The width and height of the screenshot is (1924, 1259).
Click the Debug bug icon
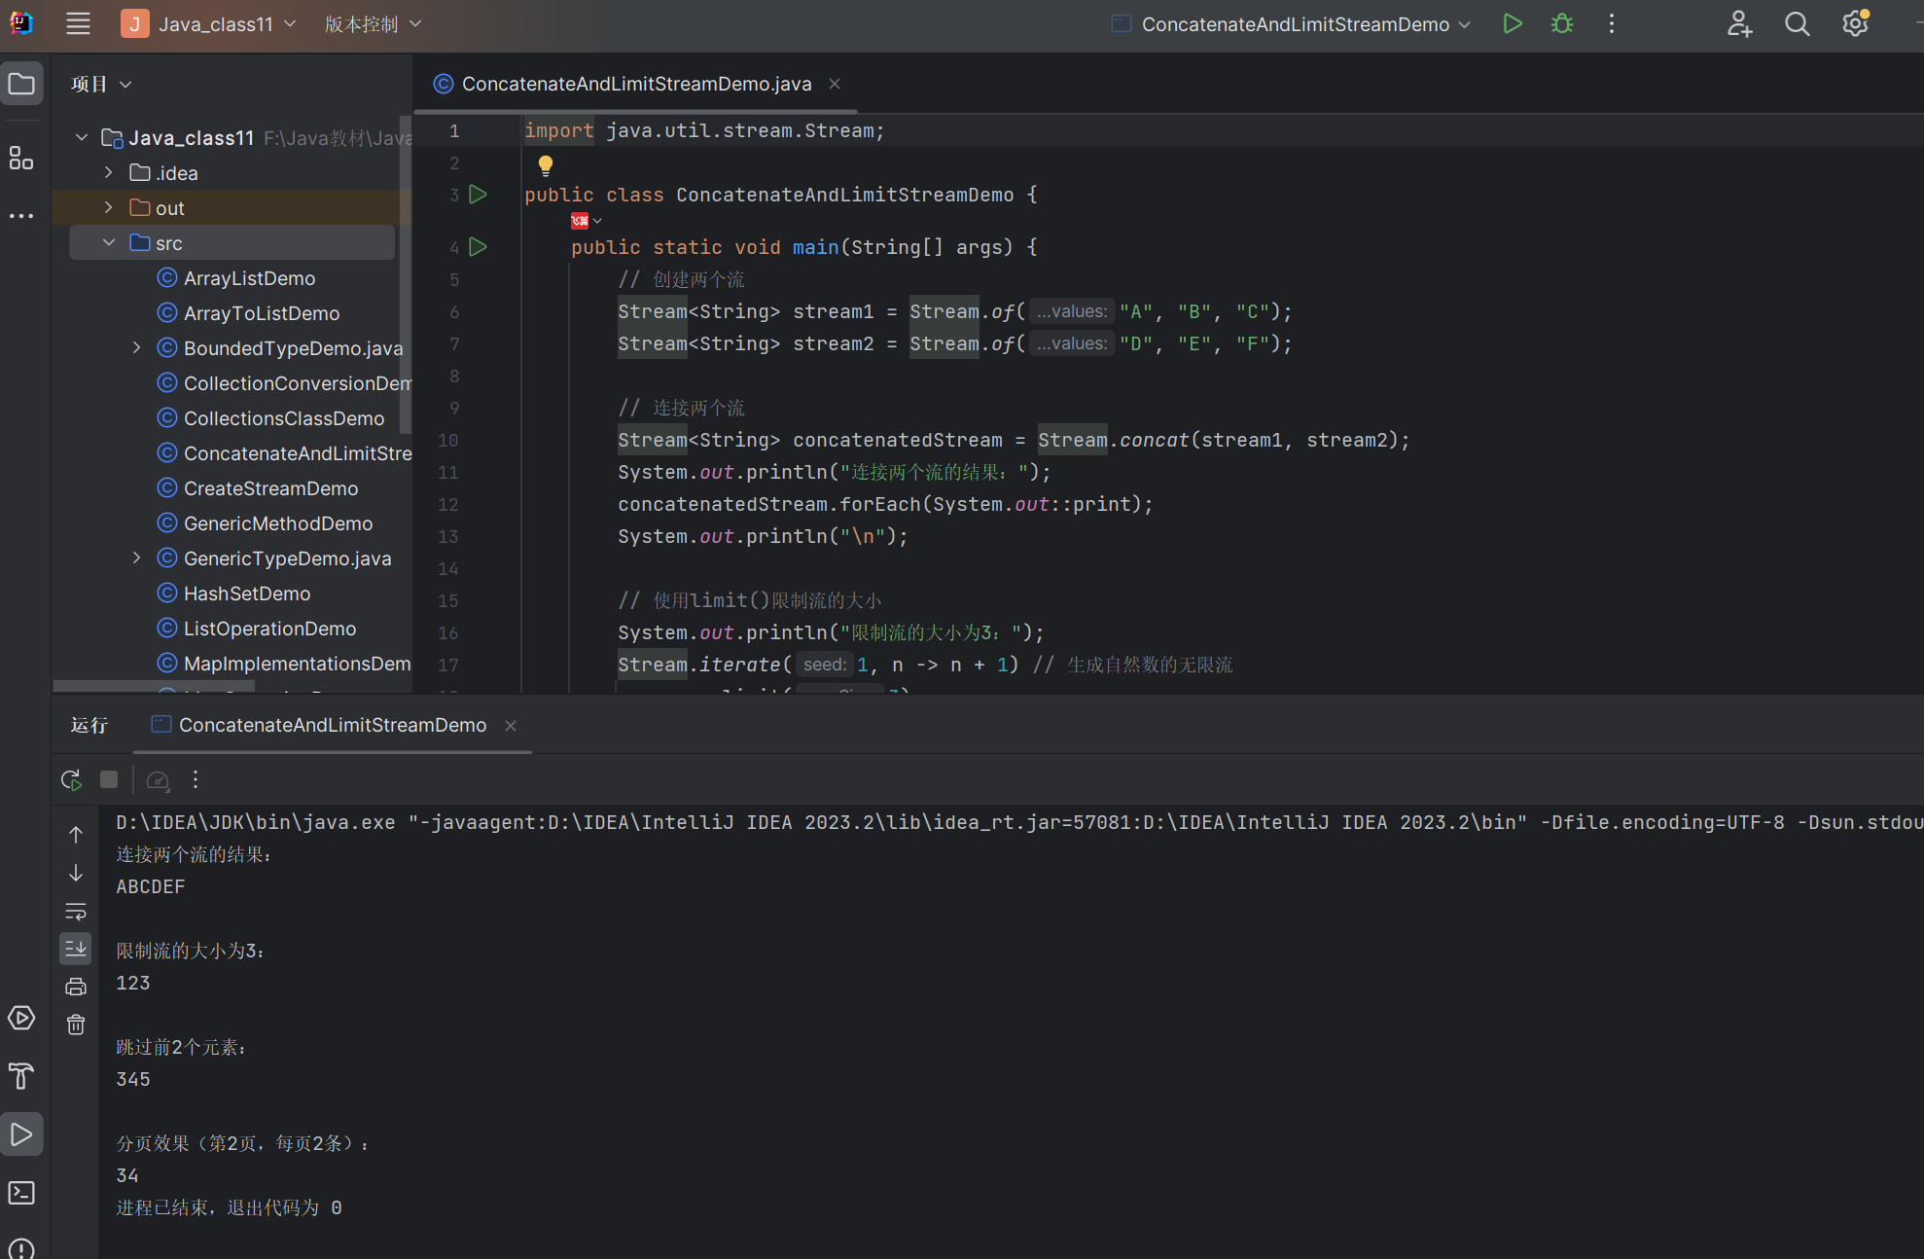1562,24
